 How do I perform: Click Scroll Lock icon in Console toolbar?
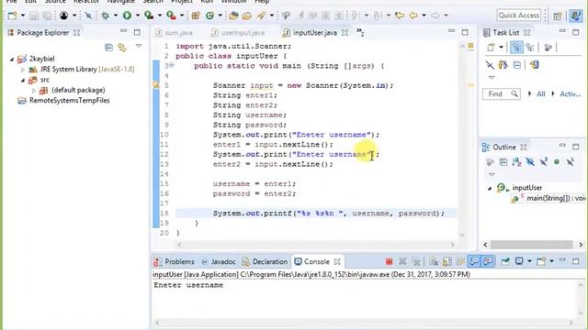[x=447, y=261]
